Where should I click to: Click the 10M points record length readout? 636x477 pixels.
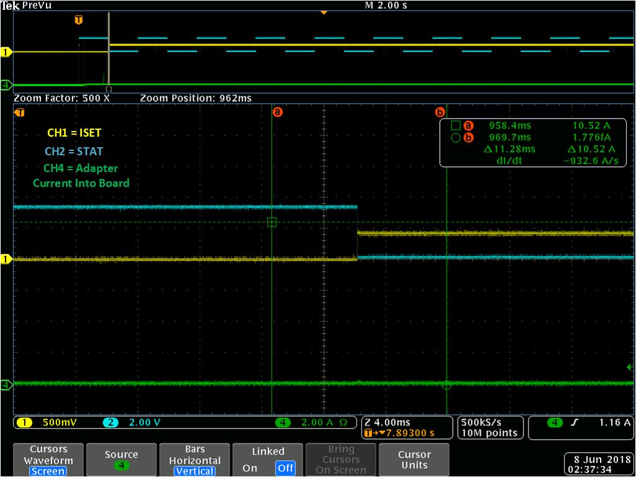tap(489, 433)
